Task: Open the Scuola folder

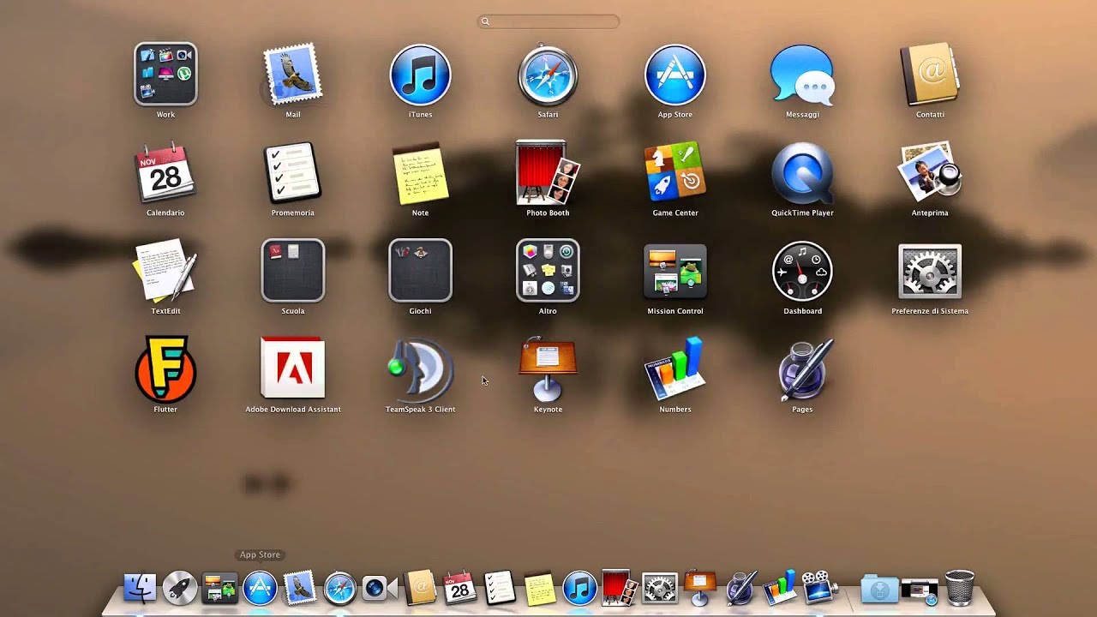Action: (x=293, y=272)
